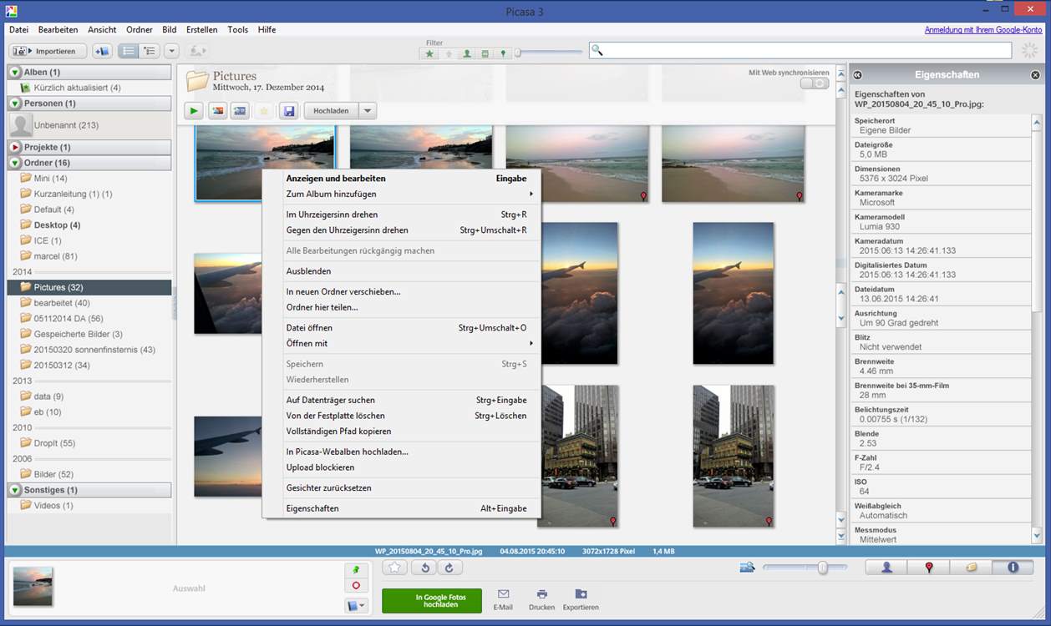
Task: Choose Im Uhrzeigersinn drehen menu entry
Action: tap(401, 215)
